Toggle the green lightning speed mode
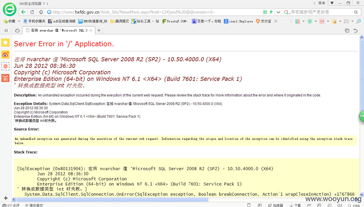Image resolution: width=364 pixels, height=207 pixels. click(x=271, y=12)
